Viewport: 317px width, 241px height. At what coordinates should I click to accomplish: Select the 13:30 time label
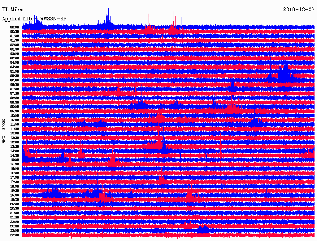coord(15,147)
